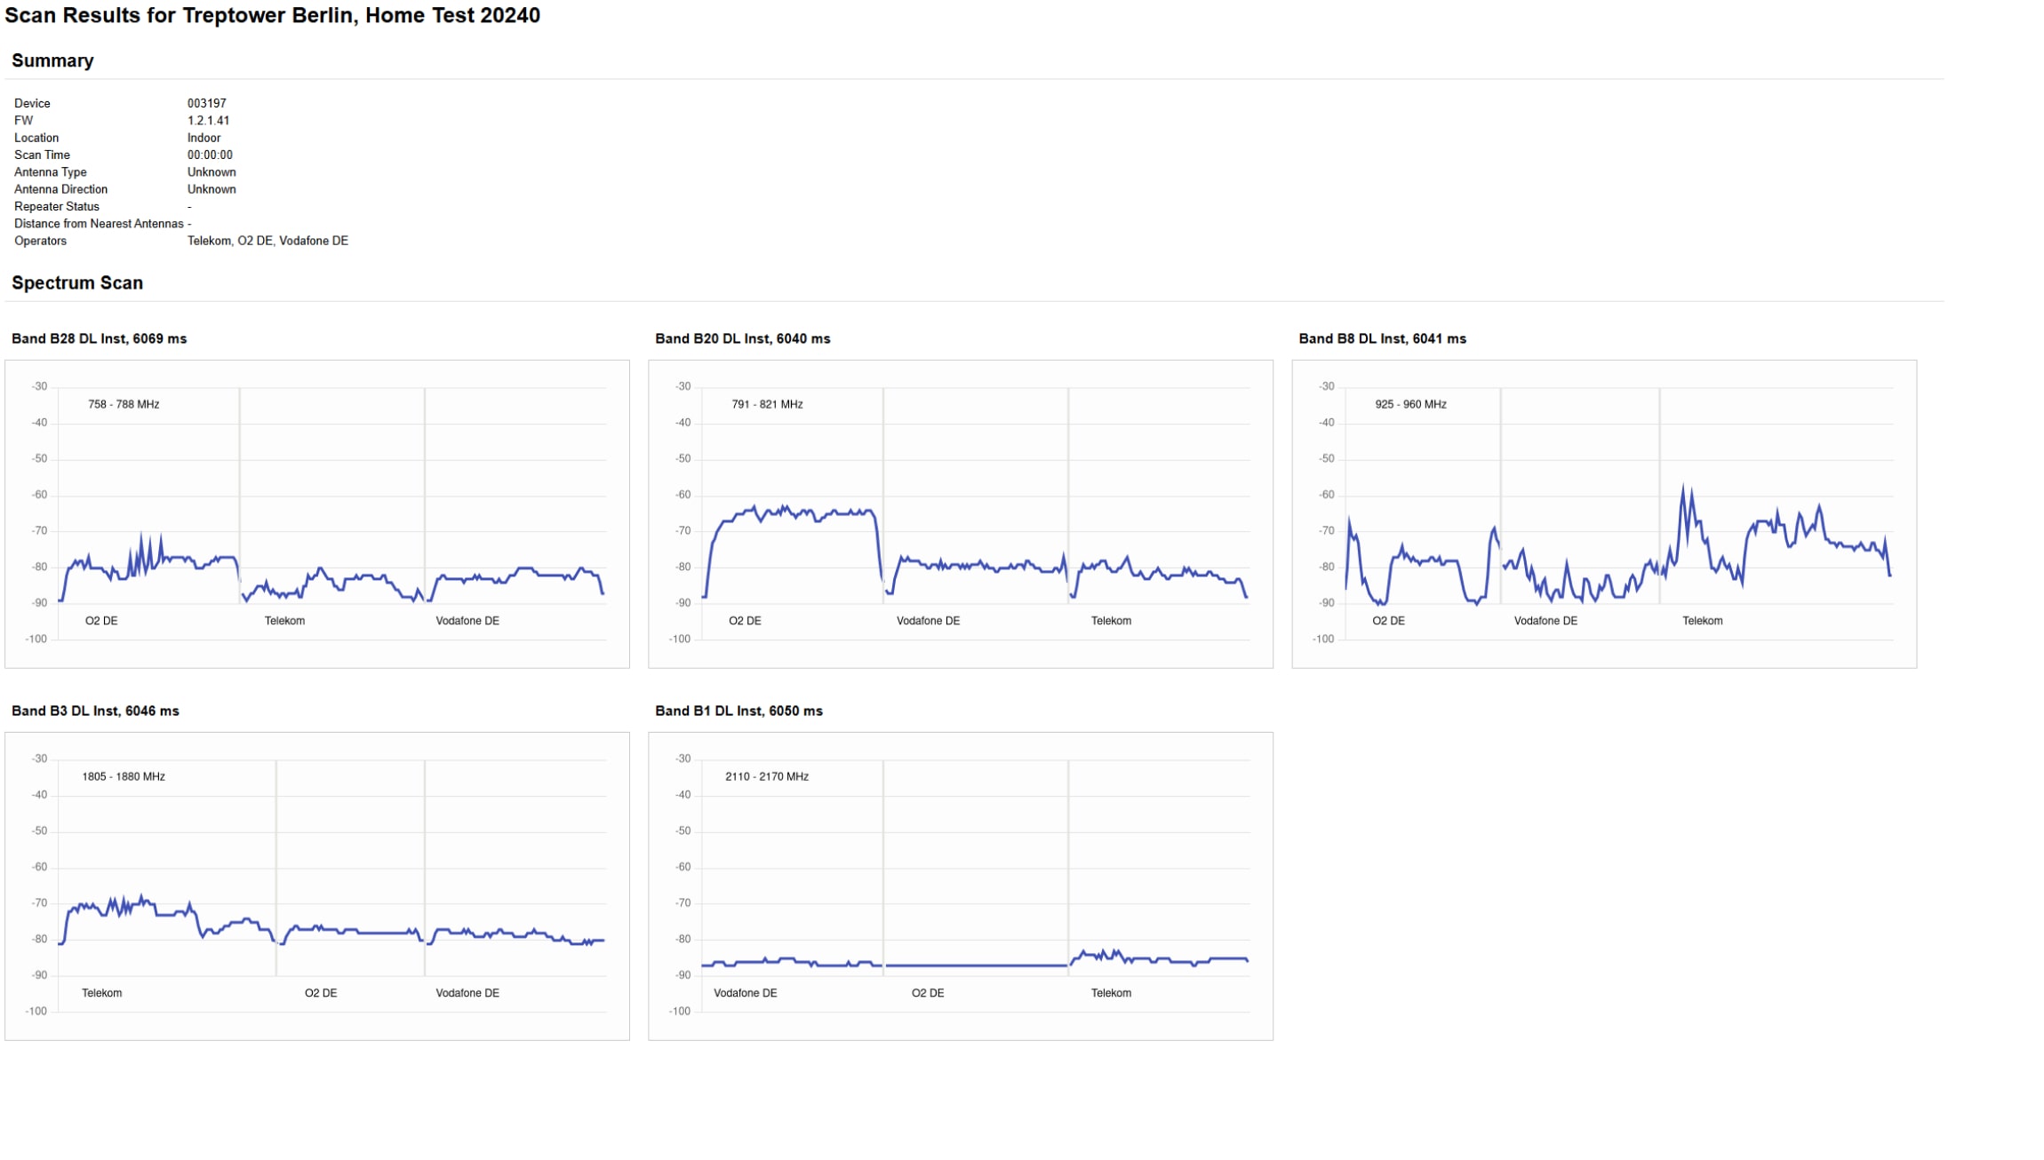This screenshot has width=2044, height=1160.
Task: Click Telekom label in the B28 chart
Action: 284,621
